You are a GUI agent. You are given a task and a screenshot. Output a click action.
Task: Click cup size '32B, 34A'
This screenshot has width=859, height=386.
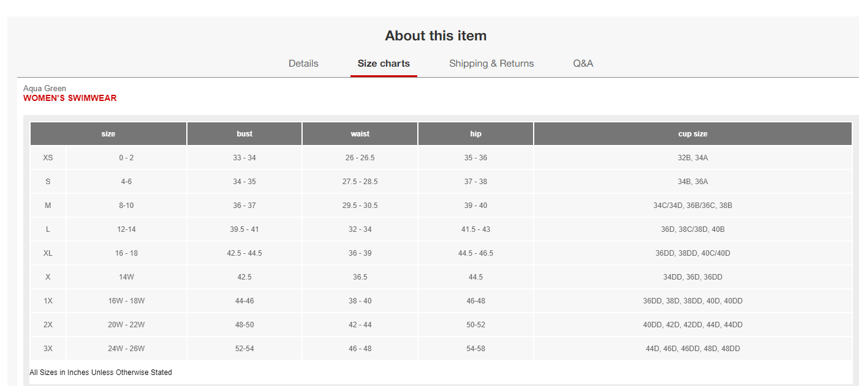(693, 158)
